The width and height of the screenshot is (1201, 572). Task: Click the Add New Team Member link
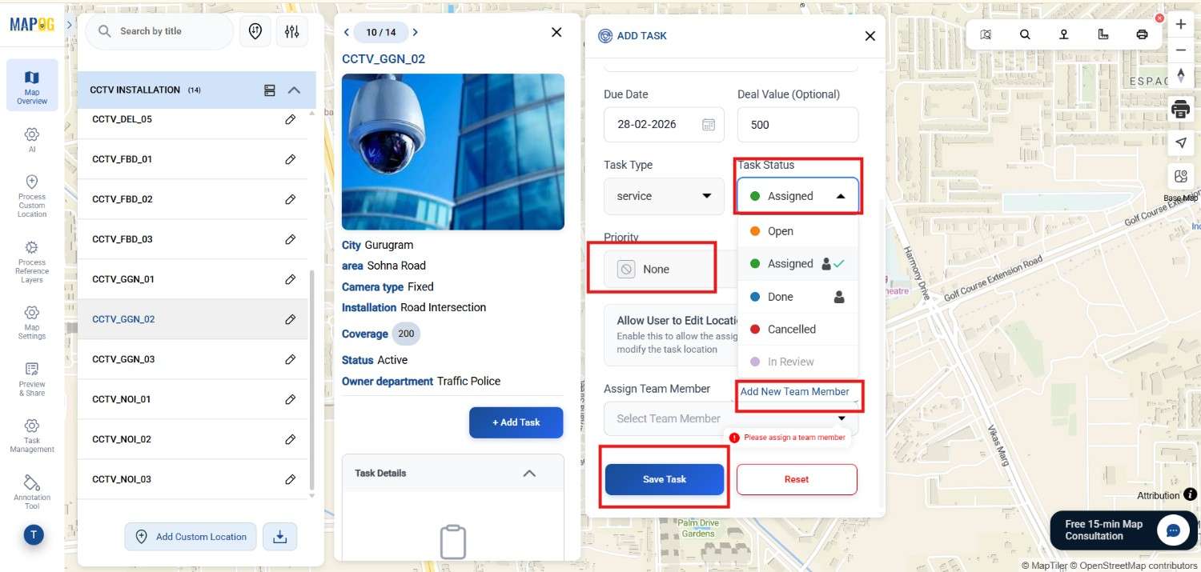pyautogui.click(x=794, y=391)
